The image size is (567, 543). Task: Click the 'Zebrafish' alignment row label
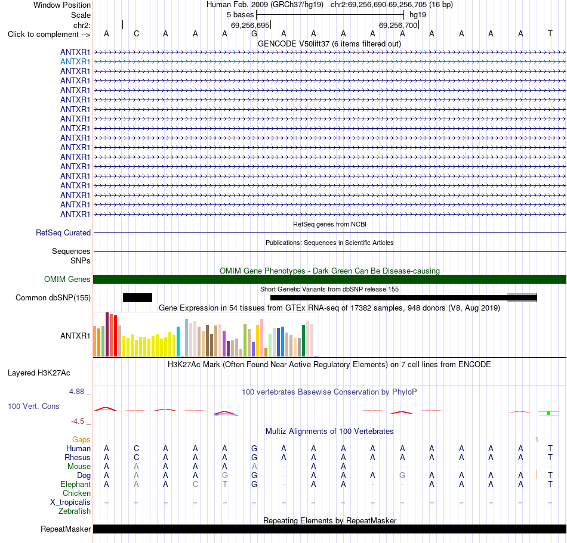pyautogui.click(x=75, y=511)
